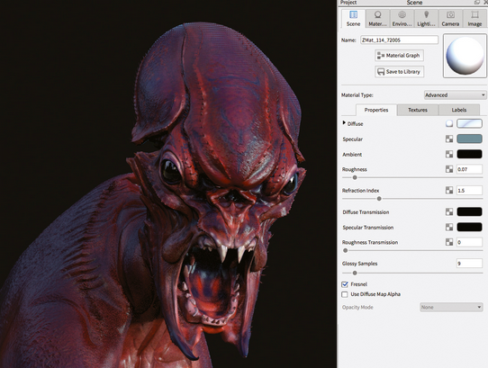Open the Scene tab icon
This screenshot has width=488, height=368.
[x=353, y=18]
